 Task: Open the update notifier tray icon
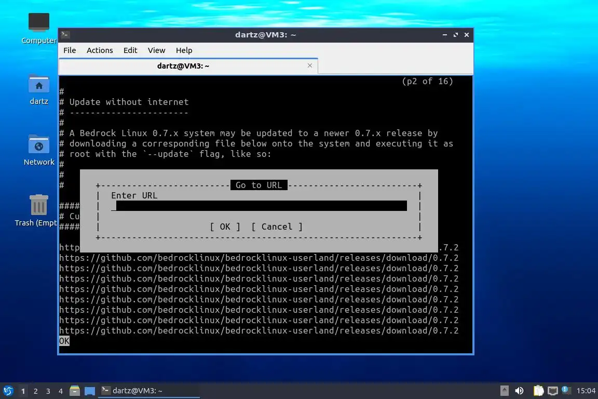tap(566, 390)
